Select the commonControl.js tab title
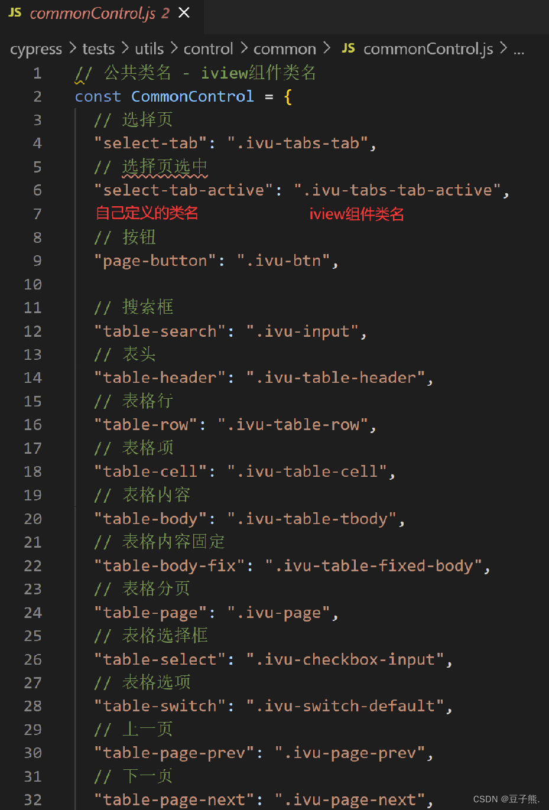This screenshot has height=810, width=549. pos(93,13)
